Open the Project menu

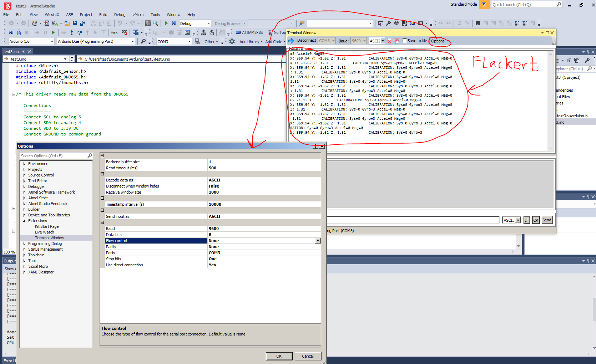(x=86, y=15)
